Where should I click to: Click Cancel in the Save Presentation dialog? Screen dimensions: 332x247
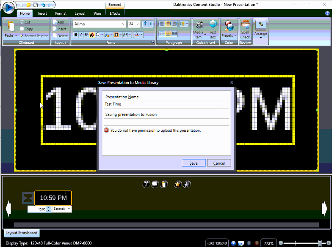tap(219, 163)
